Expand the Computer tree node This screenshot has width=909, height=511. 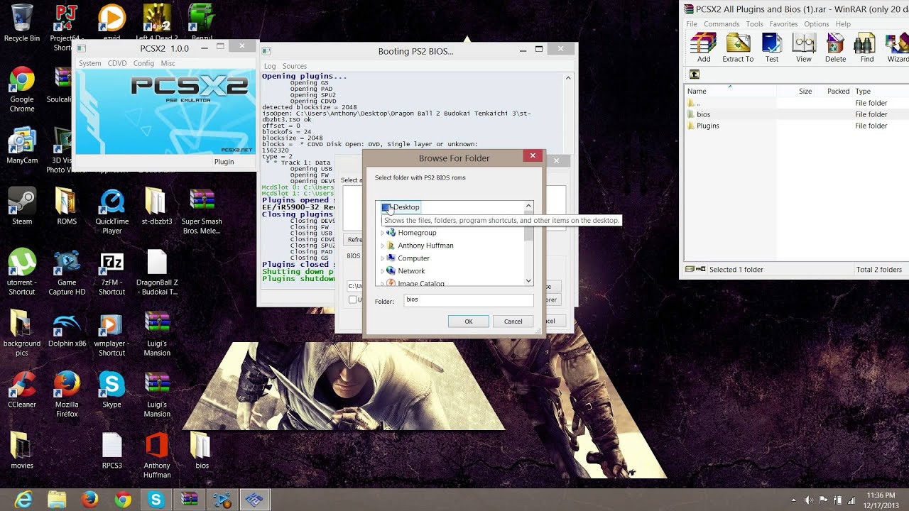pos(382,258)
